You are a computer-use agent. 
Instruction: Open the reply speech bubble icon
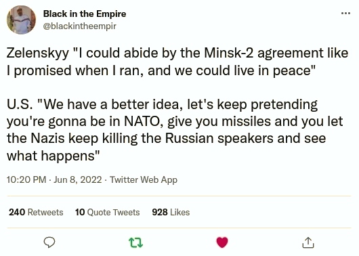coord(49,242)
